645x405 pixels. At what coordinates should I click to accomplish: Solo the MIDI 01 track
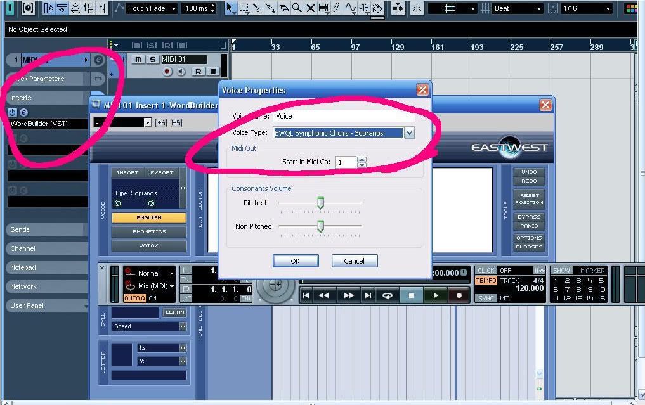coord(152,60)
